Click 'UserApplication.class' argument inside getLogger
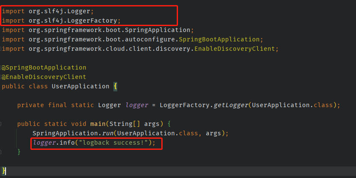The width and height of the screenshot is (356, 178). click(x=292, y=105)
